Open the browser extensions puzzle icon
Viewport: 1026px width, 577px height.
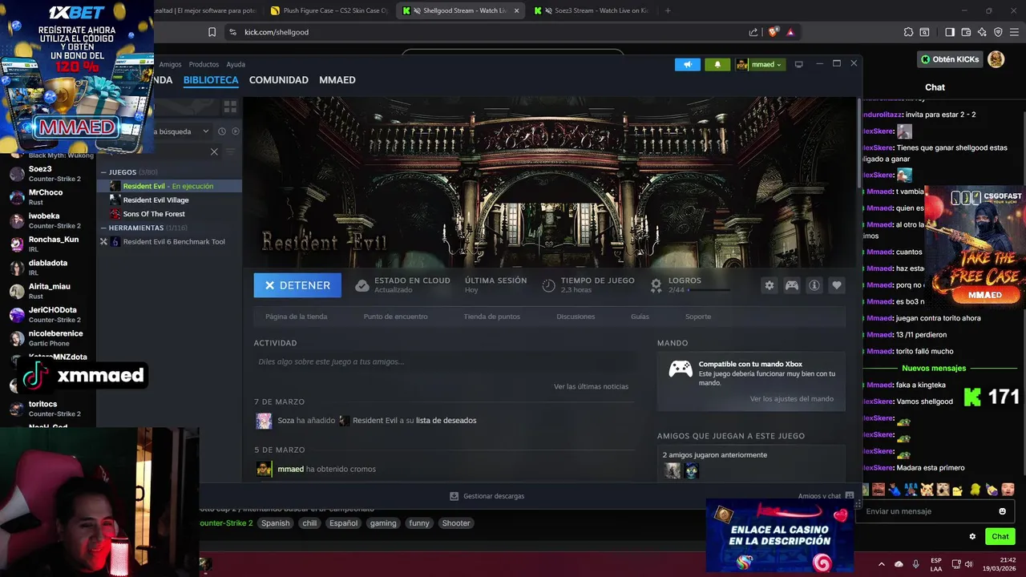(908, 32)
